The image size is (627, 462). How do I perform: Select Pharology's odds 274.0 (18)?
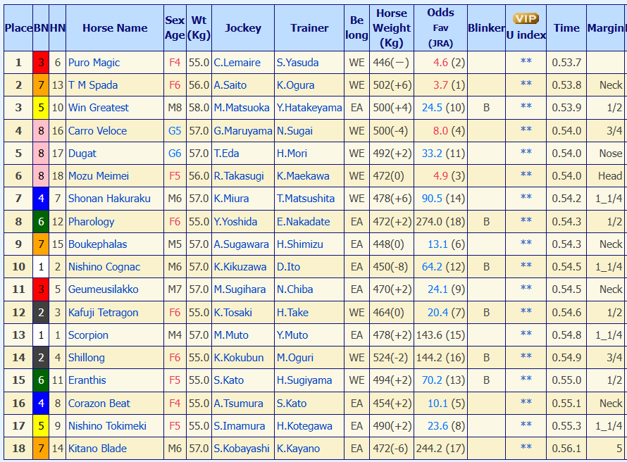point(440,221)
